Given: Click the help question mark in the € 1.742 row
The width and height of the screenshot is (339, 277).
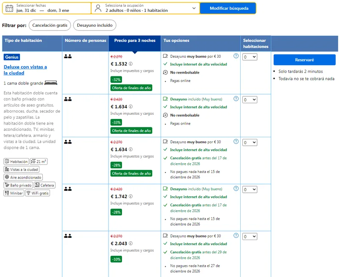Looking at the screenshot, I should [x=236, y=189].
